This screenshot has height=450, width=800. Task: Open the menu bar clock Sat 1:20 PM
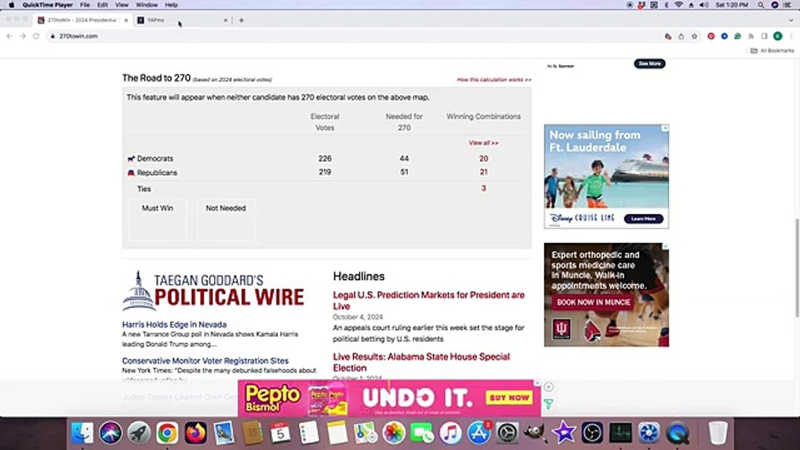(x=732, y=5)
